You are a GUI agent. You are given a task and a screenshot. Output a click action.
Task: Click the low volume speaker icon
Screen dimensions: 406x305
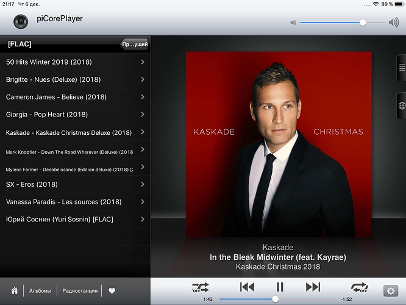pyautogui.click(x=293, y=23)
